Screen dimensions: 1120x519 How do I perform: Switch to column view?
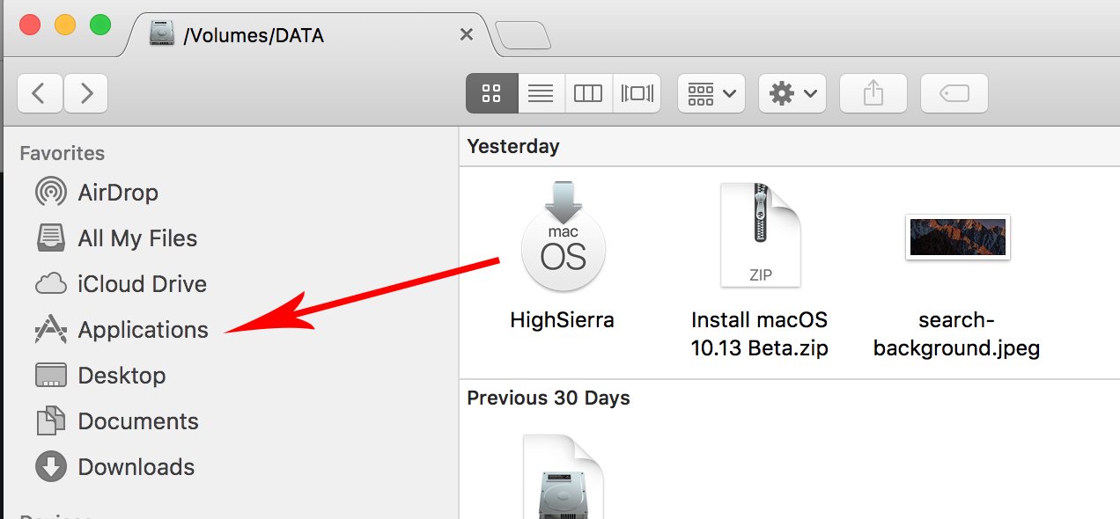[x=587, y=93]
